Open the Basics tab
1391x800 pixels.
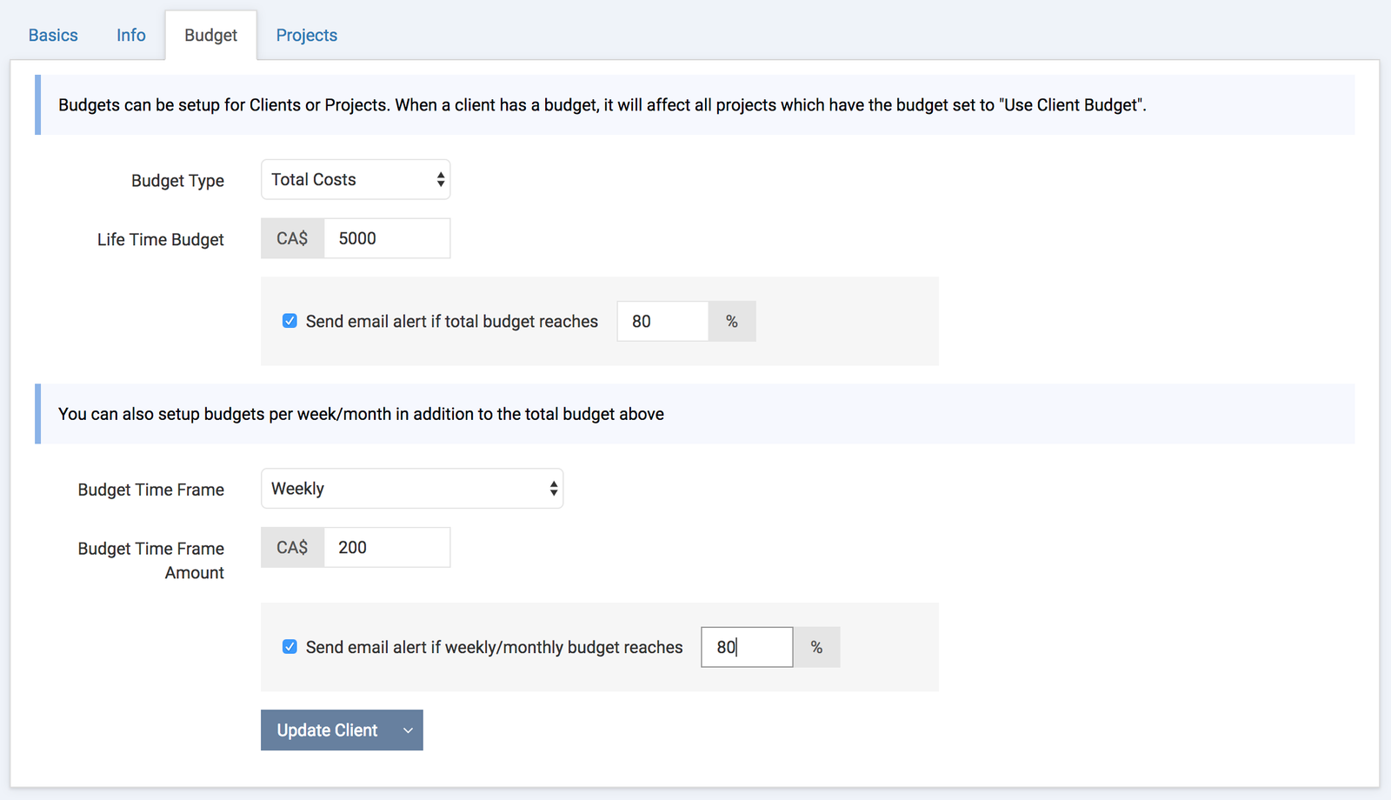click(53, 36)
